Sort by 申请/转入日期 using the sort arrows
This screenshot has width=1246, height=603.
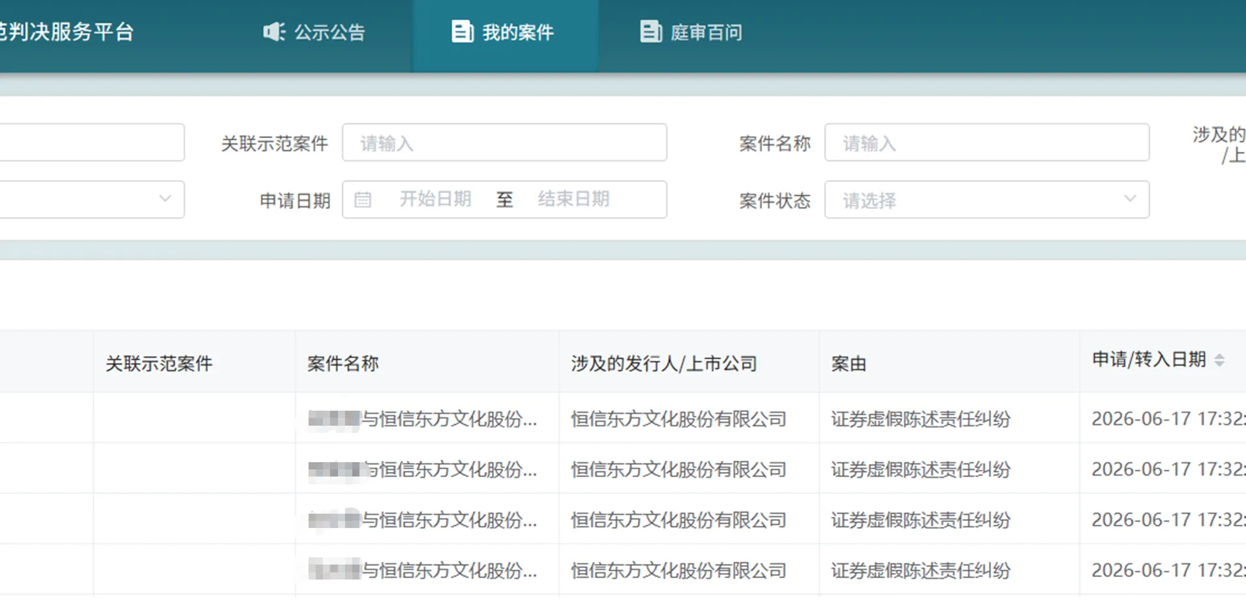pos(1219,360)
